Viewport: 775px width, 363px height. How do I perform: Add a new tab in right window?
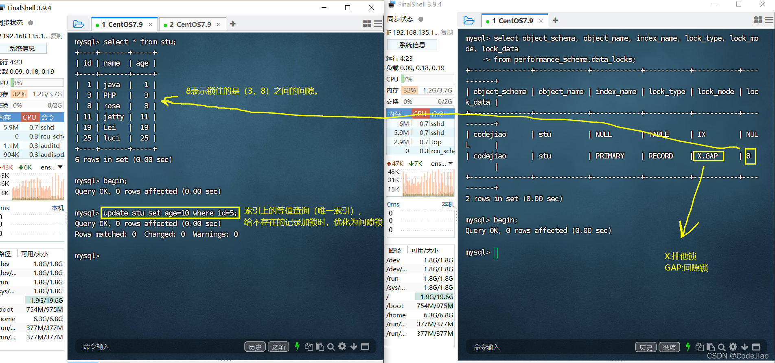pyautogui.click(x=555, y=20)
